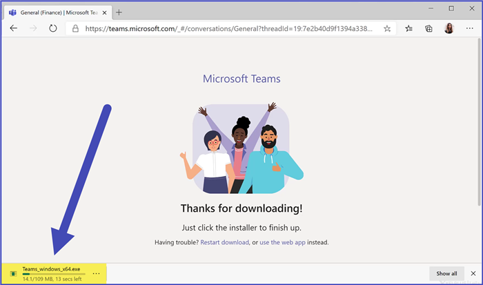Click the Forward navigation arrow
This screenshot has width=483, height=285.
[x=33, y=28]
